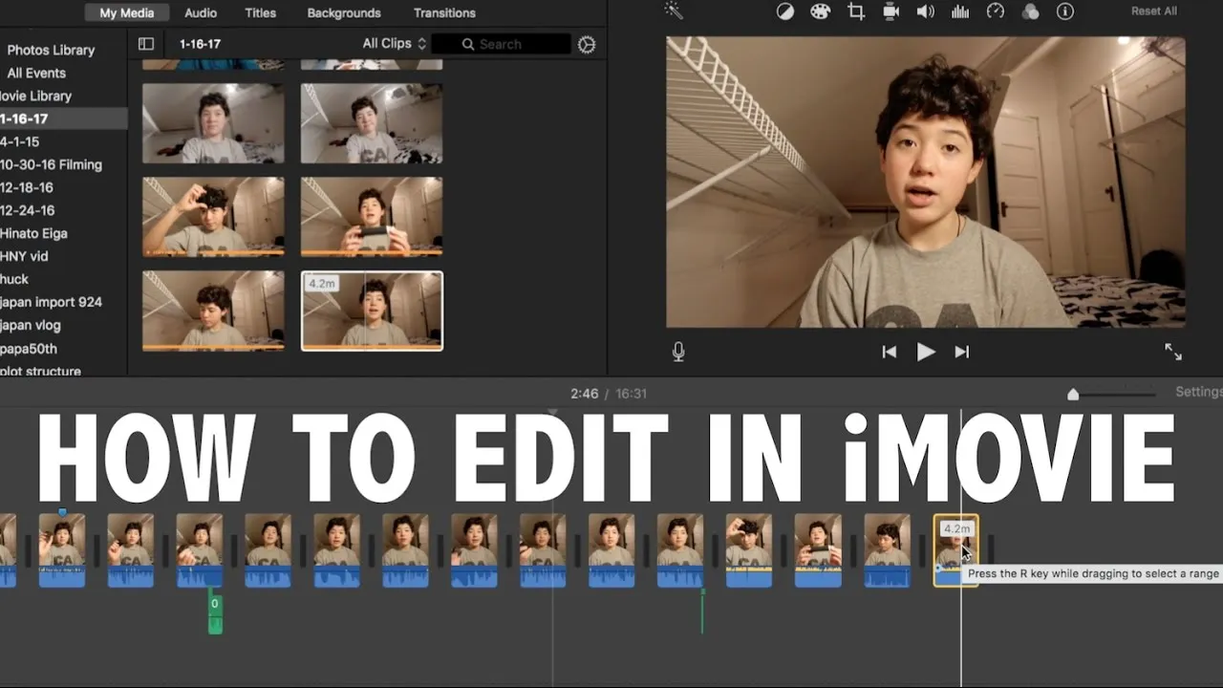The height and width of the screenshot is (688, 1223).
Task: Select the papa50th event
Action: point(29,349)
